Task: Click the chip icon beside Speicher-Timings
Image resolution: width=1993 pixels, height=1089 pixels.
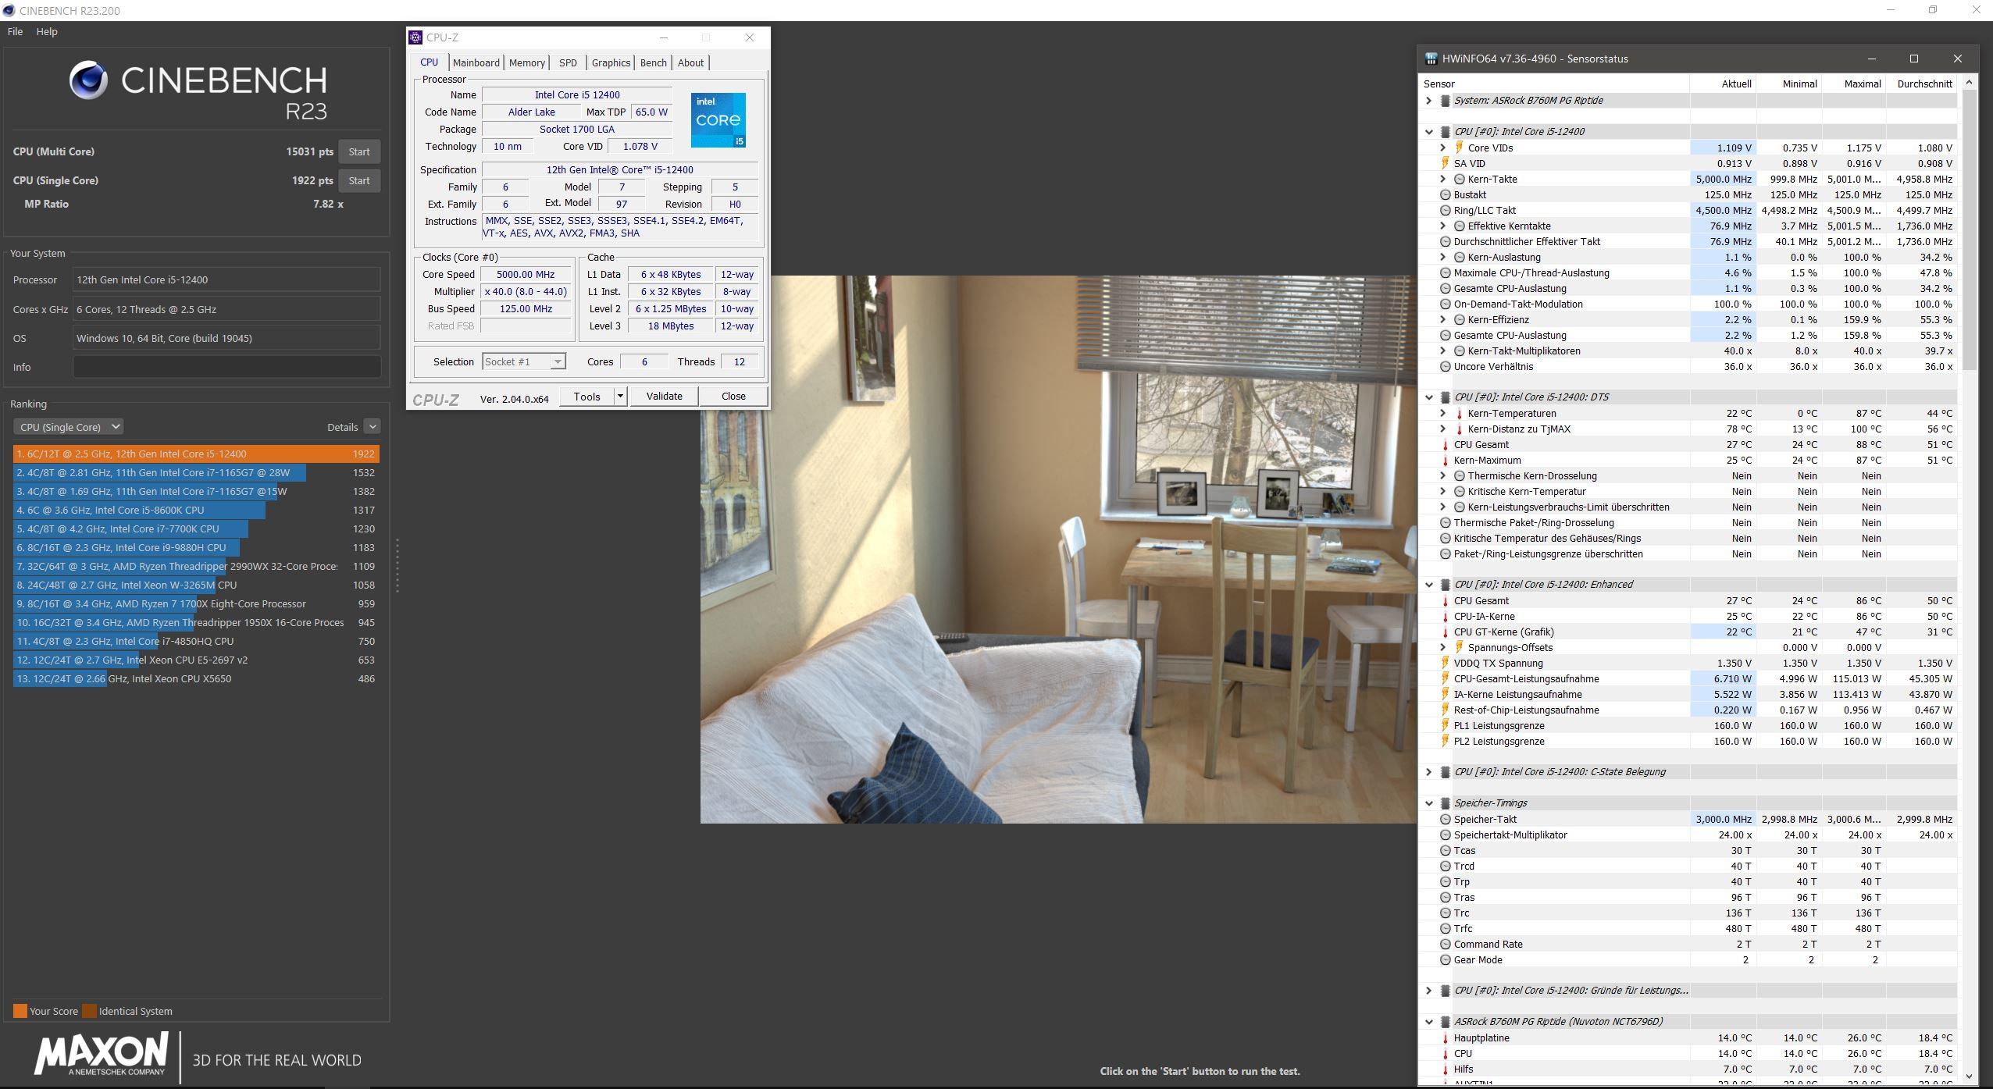Action: click(1445, 803)
